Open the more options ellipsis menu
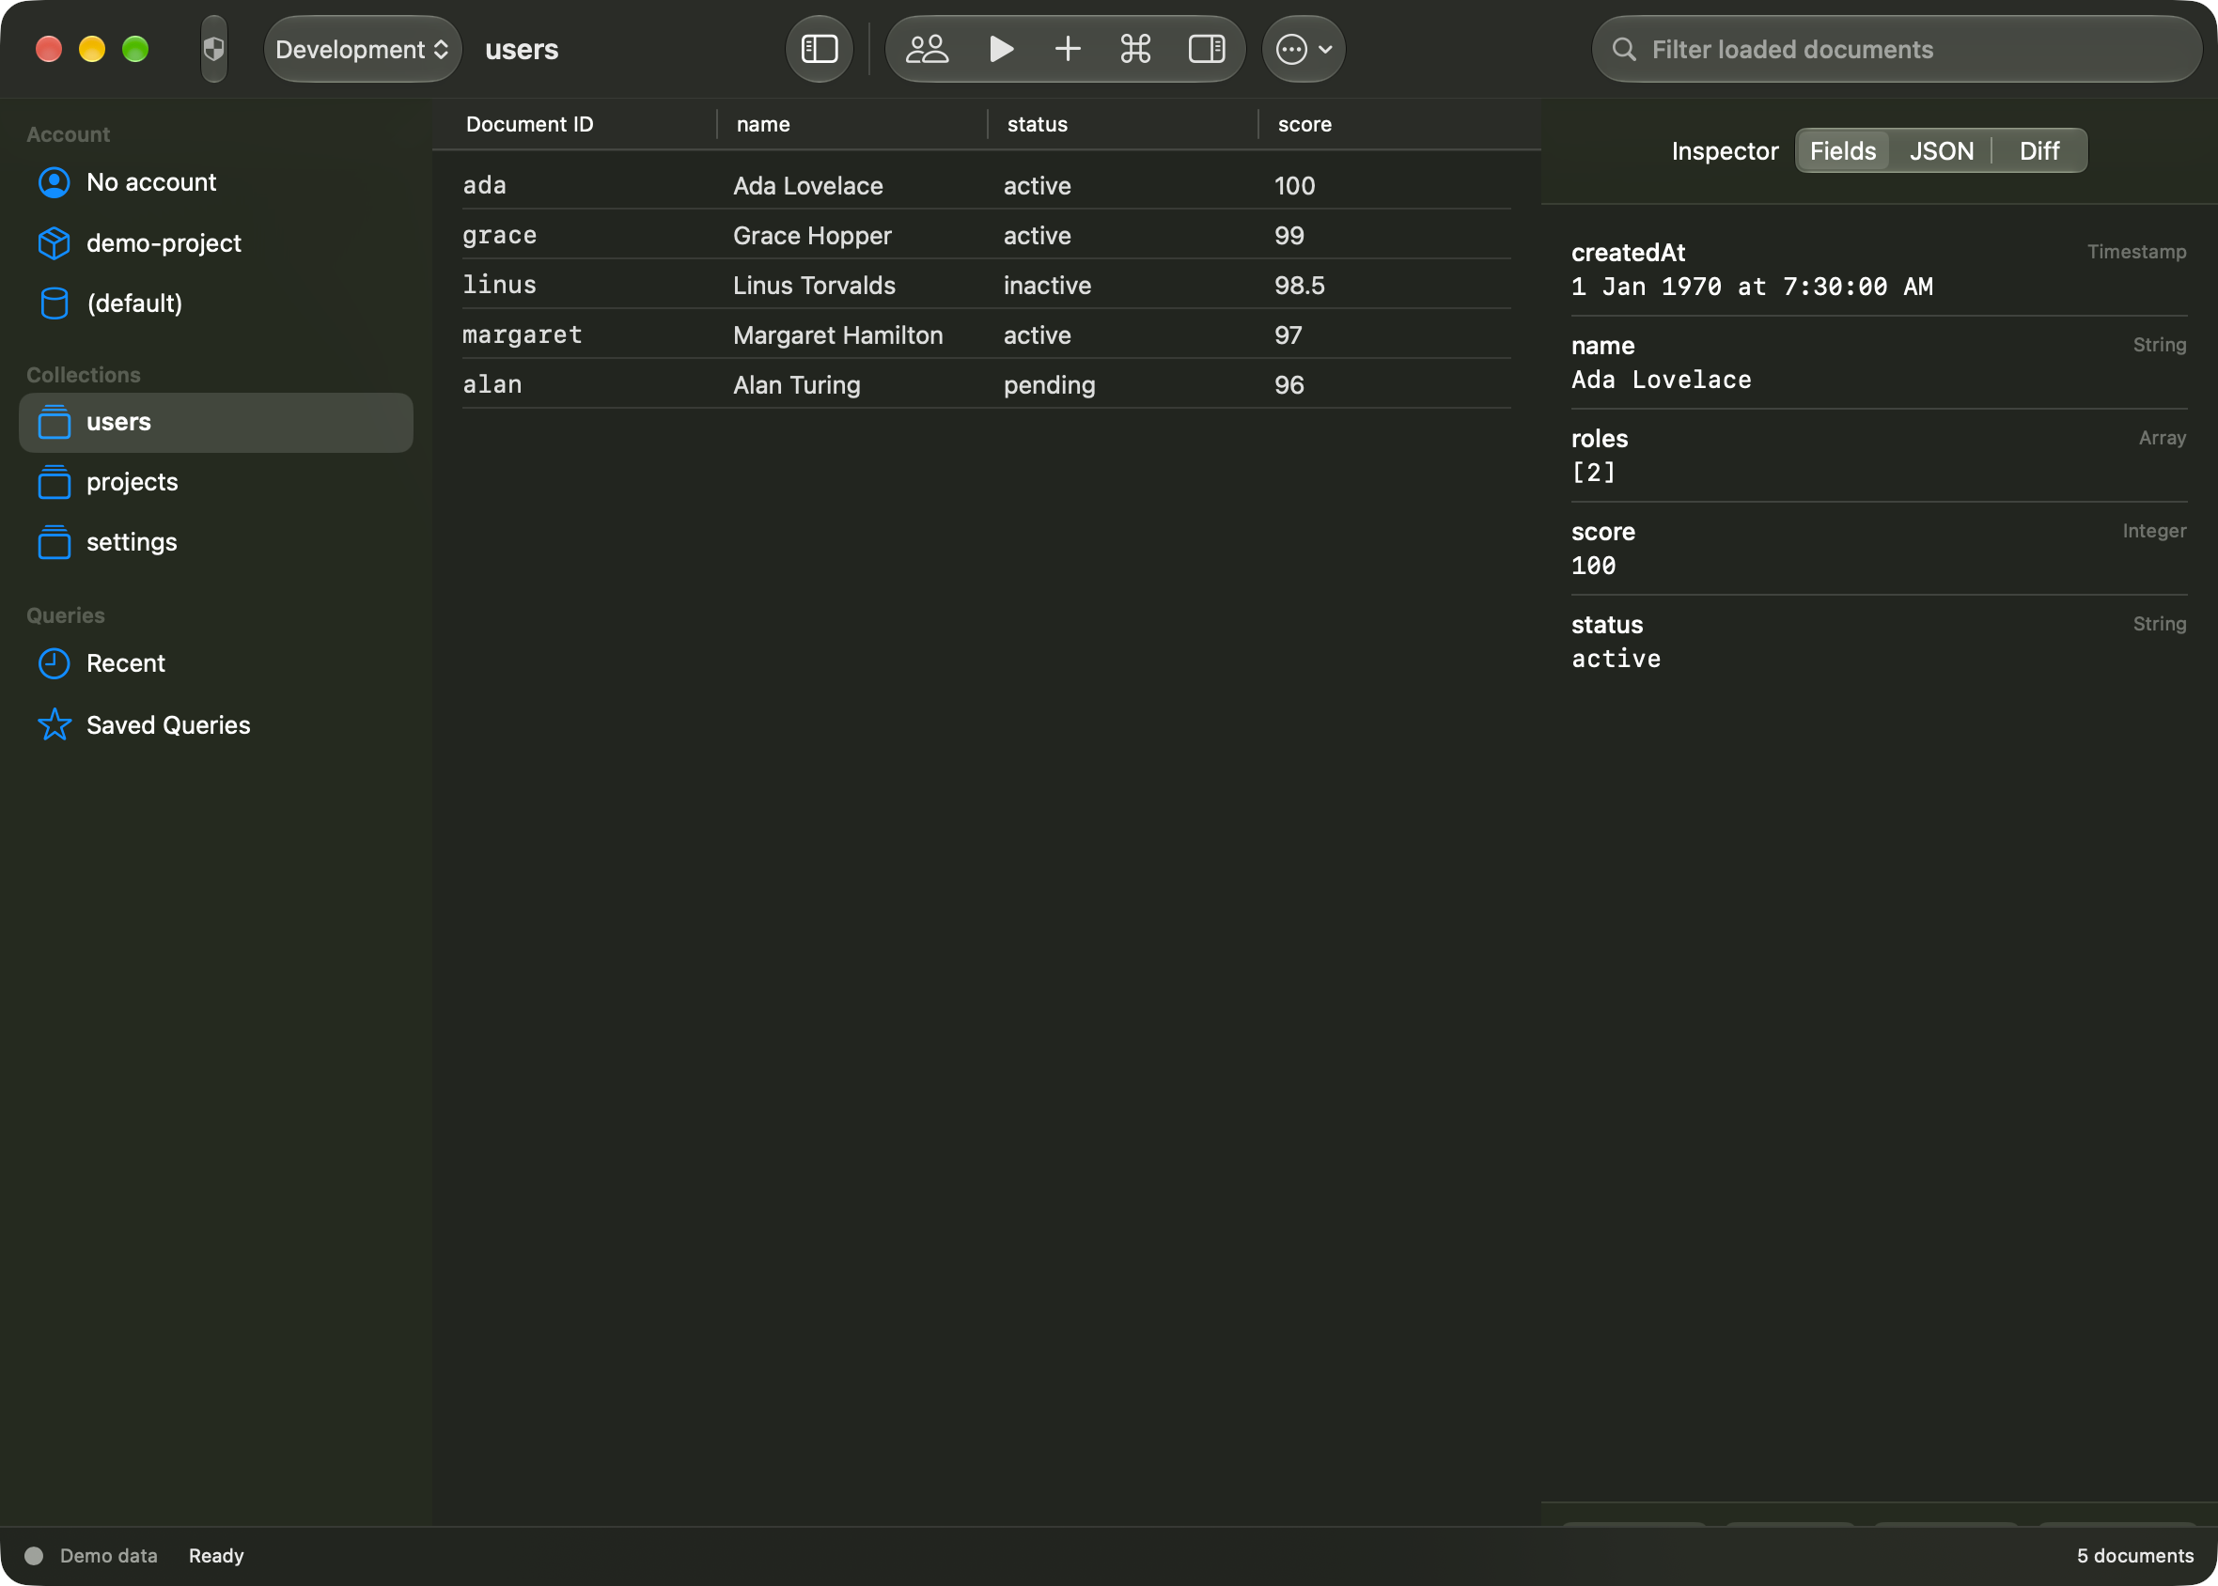This screenshot has width=2218, height=1586. (1304, 49)
